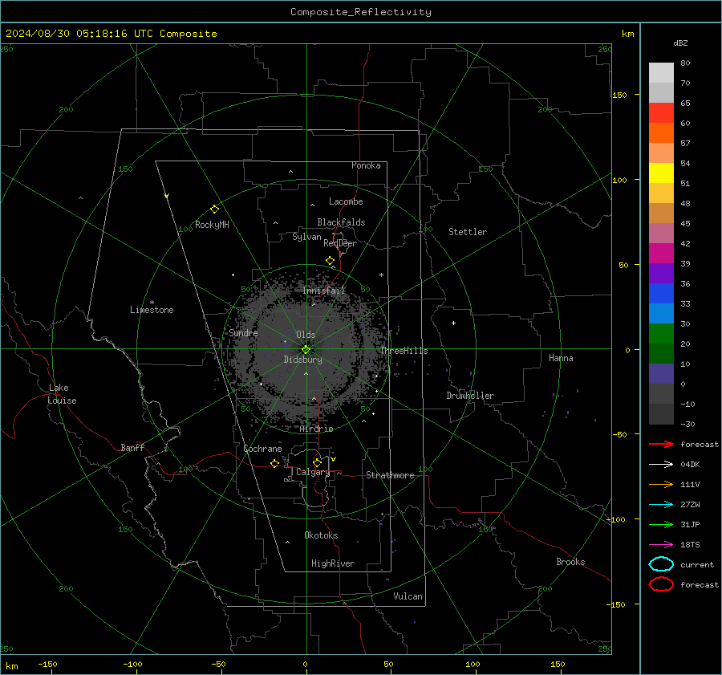The image size is (722, 675).
Task: Click the yellow diamond marker above Calgary
Action: 317,462
